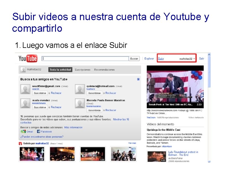Open uploaded video thumbnail lasting 0:44

coord(62,154)
